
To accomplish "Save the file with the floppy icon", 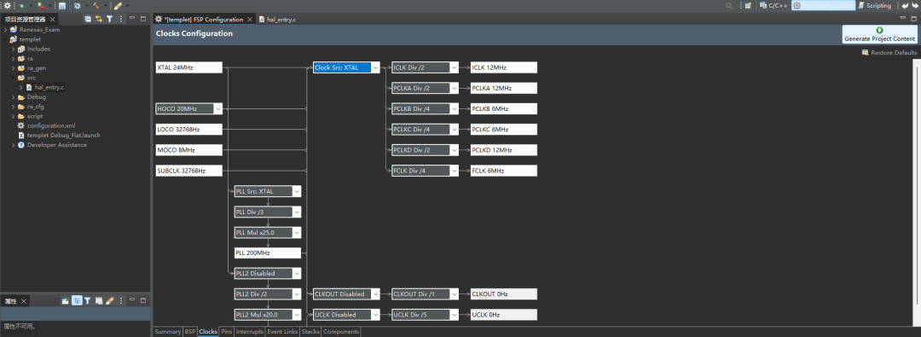I will (62, 5).
